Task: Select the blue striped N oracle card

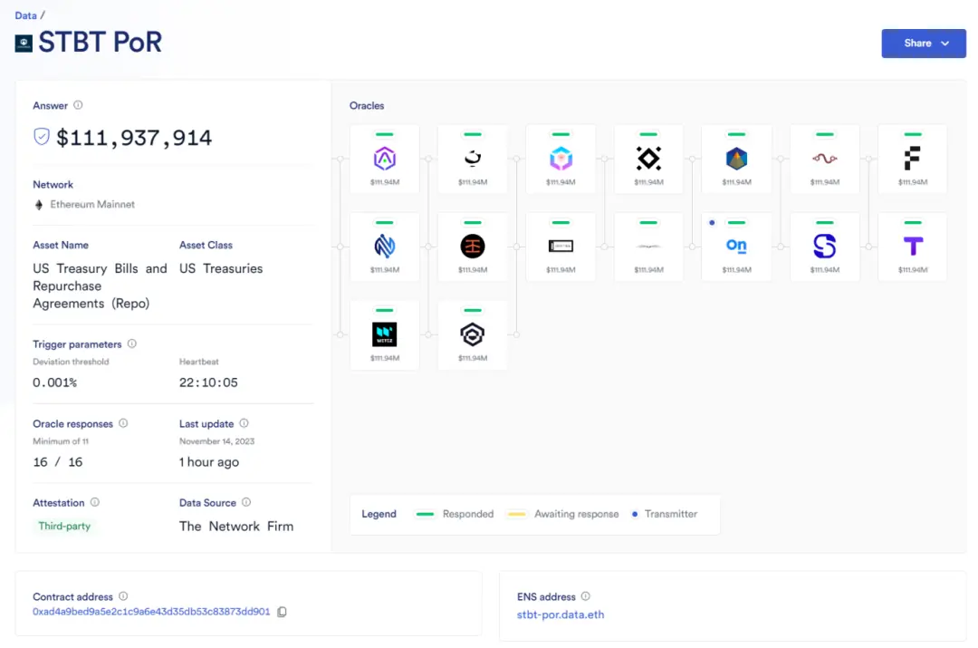Action: point(385,247)
